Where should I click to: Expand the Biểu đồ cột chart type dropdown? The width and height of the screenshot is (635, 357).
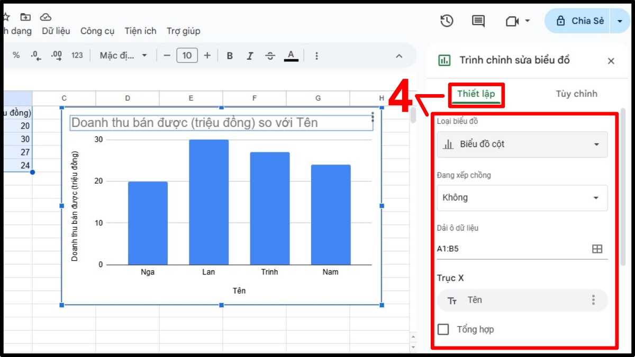tap(522, 144)
